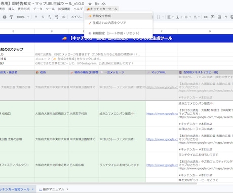Format as yen currency
The height and width of the screenshot is (193, 233).
[x=36, y=17]
